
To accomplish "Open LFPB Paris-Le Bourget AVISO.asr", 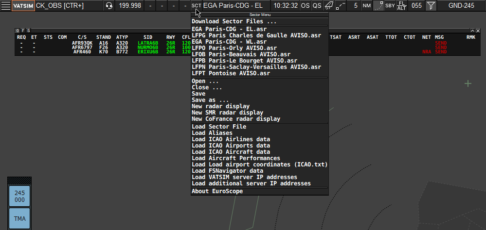I will click(x=260, y=61).
